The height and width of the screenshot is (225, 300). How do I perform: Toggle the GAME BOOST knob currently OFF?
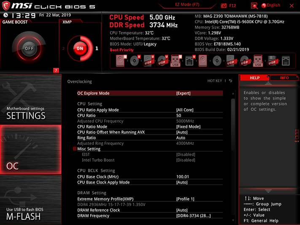[x=29, y=48]
